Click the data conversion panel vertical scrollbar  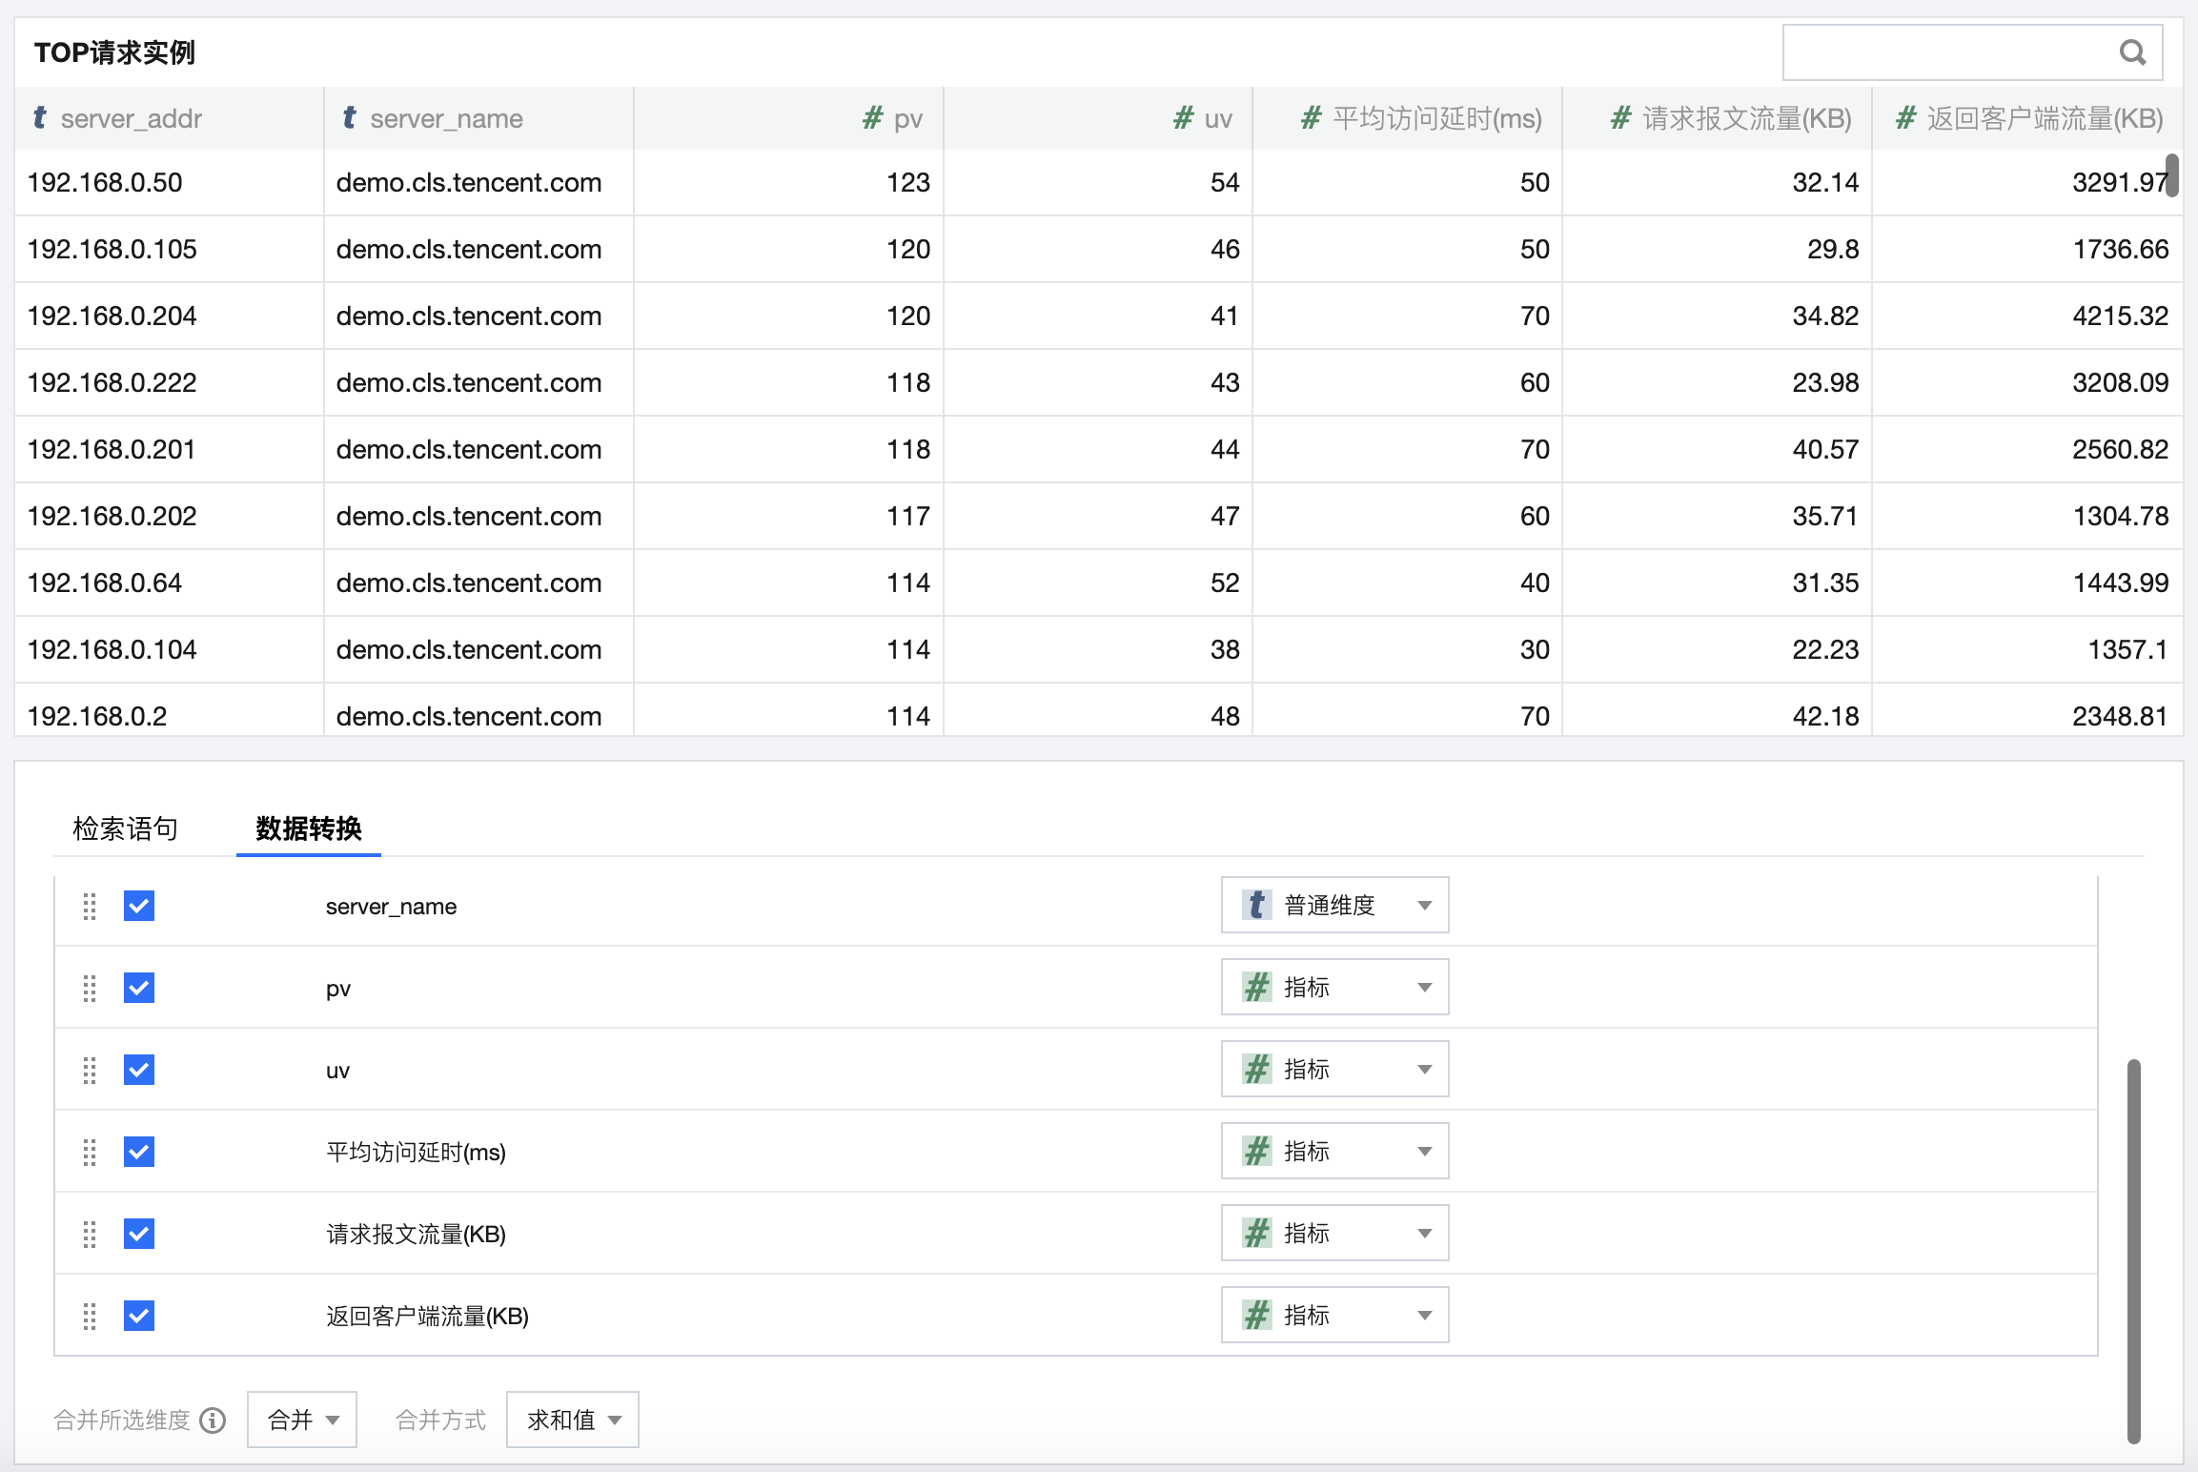tap(2133, 1249)
